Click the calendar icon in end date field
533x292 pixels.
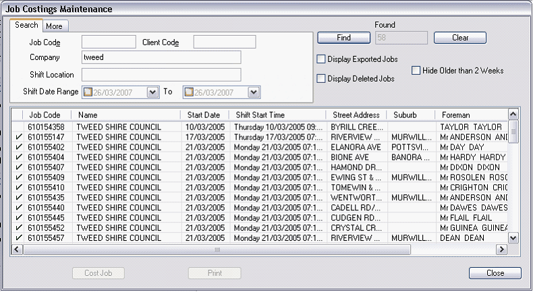point(189,92)
